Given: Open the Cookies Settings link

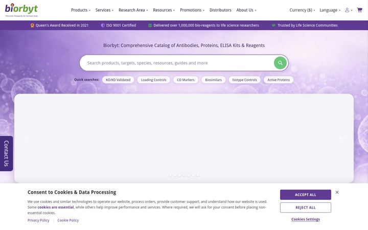Looking at the screenshot, I should pyautogui.click(x=305, y=219).
